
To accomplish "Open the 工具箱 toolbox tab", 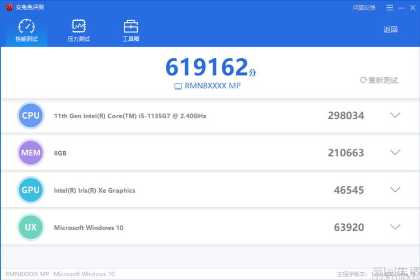I will pyautogui.click(x=130, y=31).
